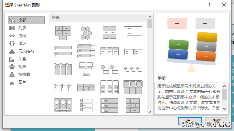Cancel with the 取消 button
Viewport: 234px width, 131px height.
(217, 121)
